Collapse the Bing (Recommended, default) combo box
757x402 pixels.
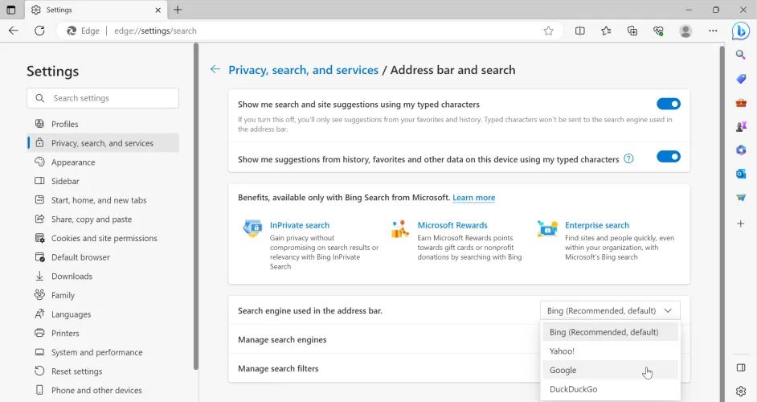(x=610, y=310)
